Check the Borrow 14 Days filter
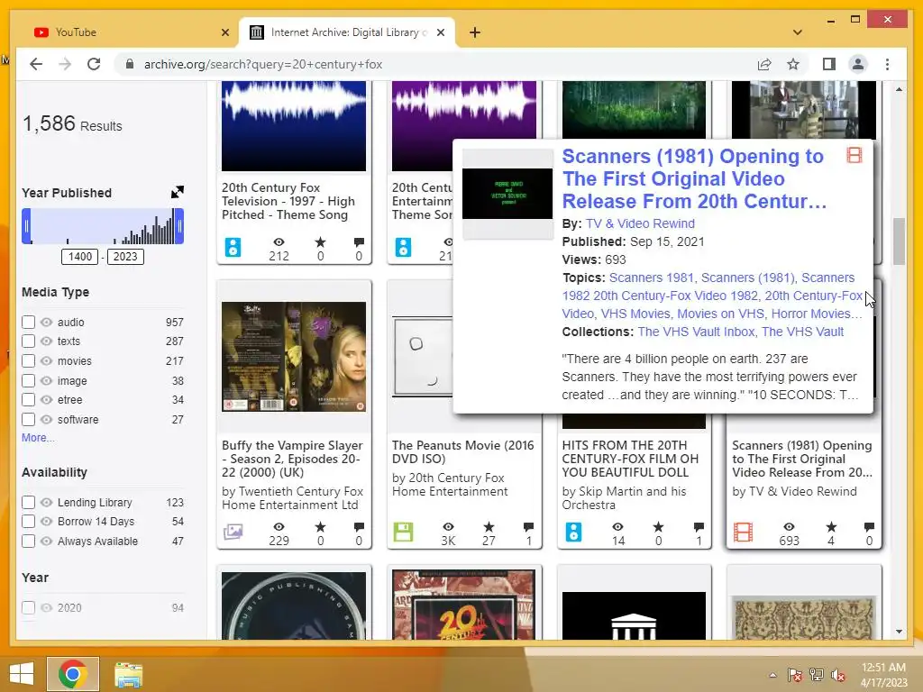 point(28,522)
